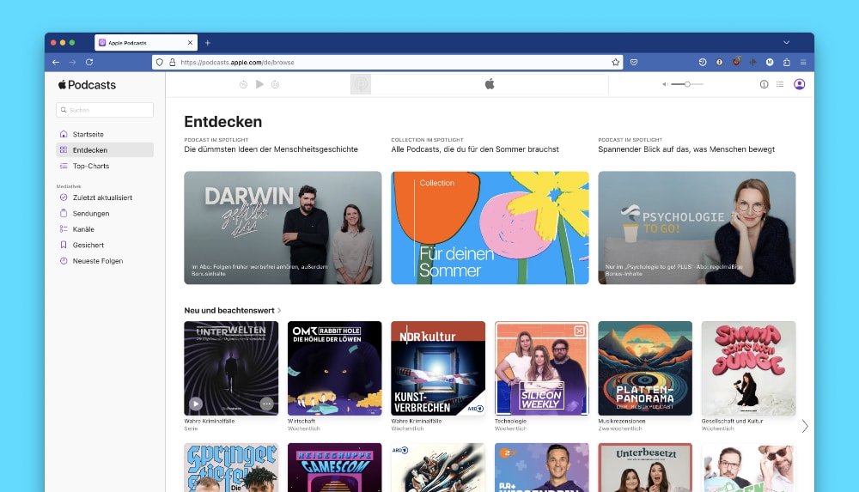Click the volume speaker icon

point(665,84)
